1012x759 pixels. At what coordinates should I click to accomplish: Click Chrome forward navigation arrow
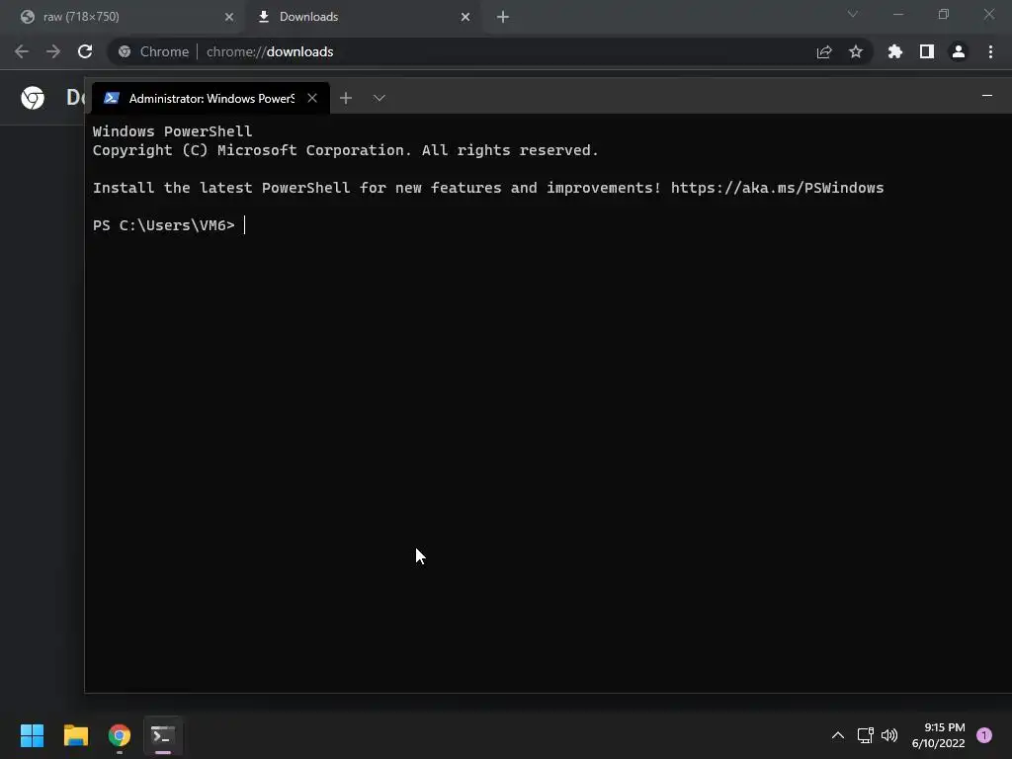[53, 51]
